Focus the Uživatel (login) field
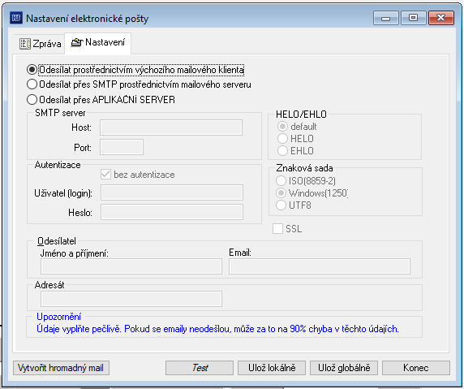Screen dimensions: 464x389 click(172, 192)
